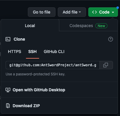Toggle the Code dropdown arrow

[x=113, y=12]
